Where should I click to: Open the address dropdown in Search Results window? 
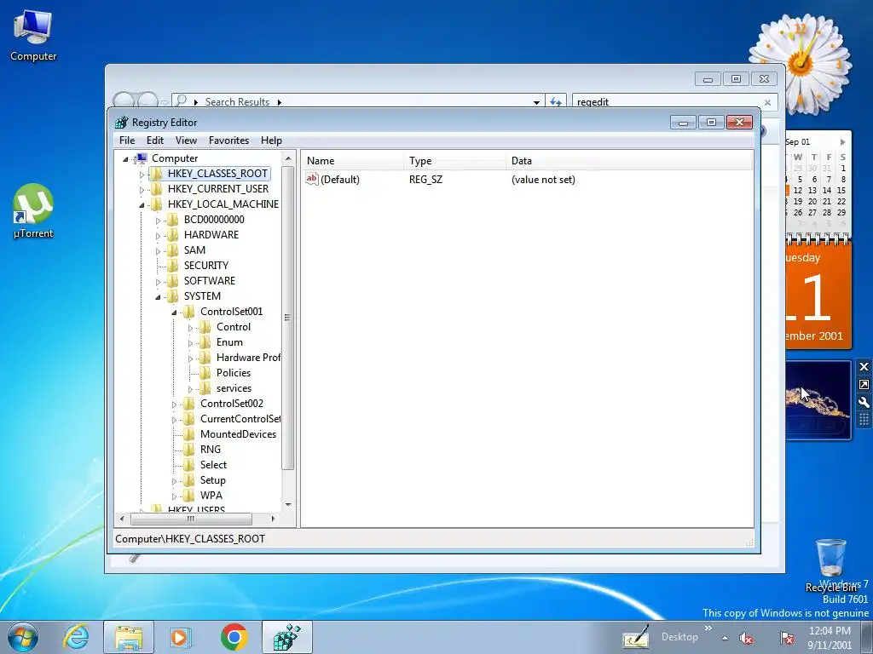coord(536,102)
